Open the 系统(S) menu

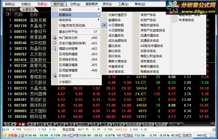point(10,4)
